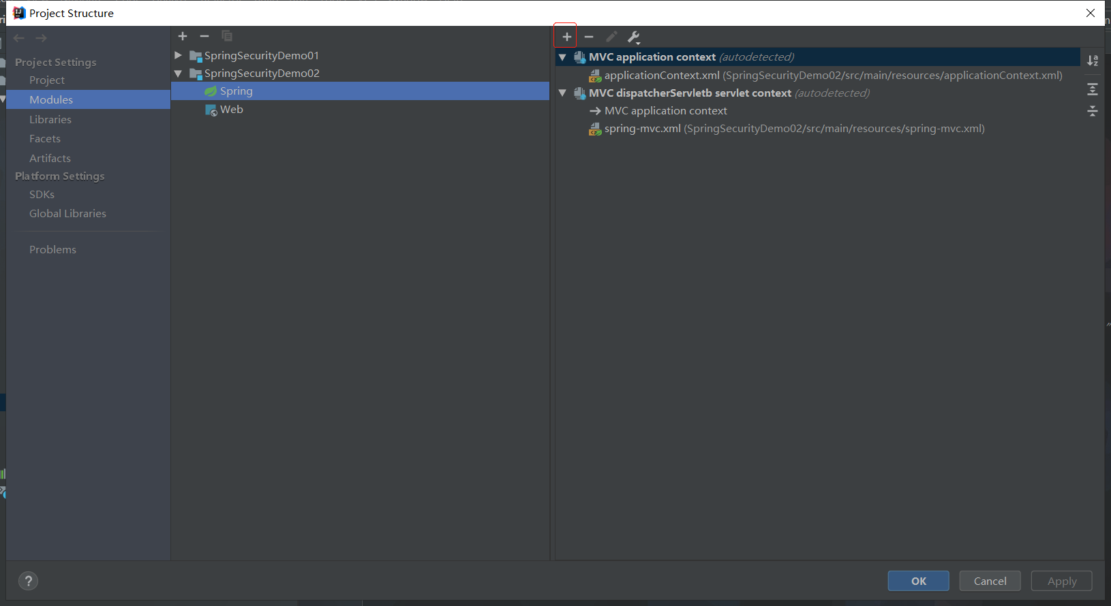
Task: Click the remove module minus icon
Action: (x=204, y=36)
